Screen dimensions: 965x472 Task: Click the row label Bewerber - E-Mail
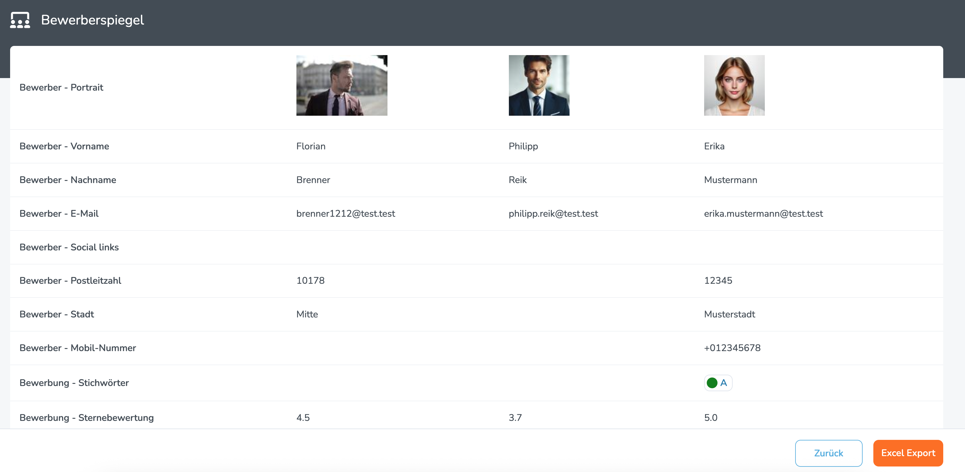[x=59, y=214]
